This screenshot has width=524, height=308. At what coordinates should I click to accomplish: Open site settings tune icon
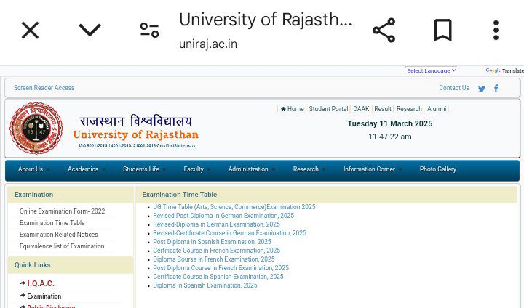coord(149,31)
